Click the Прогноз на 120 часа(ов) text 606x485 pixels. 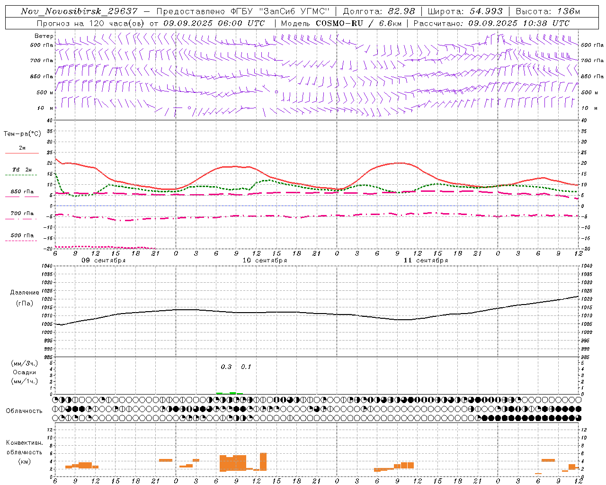coord(91,23)
